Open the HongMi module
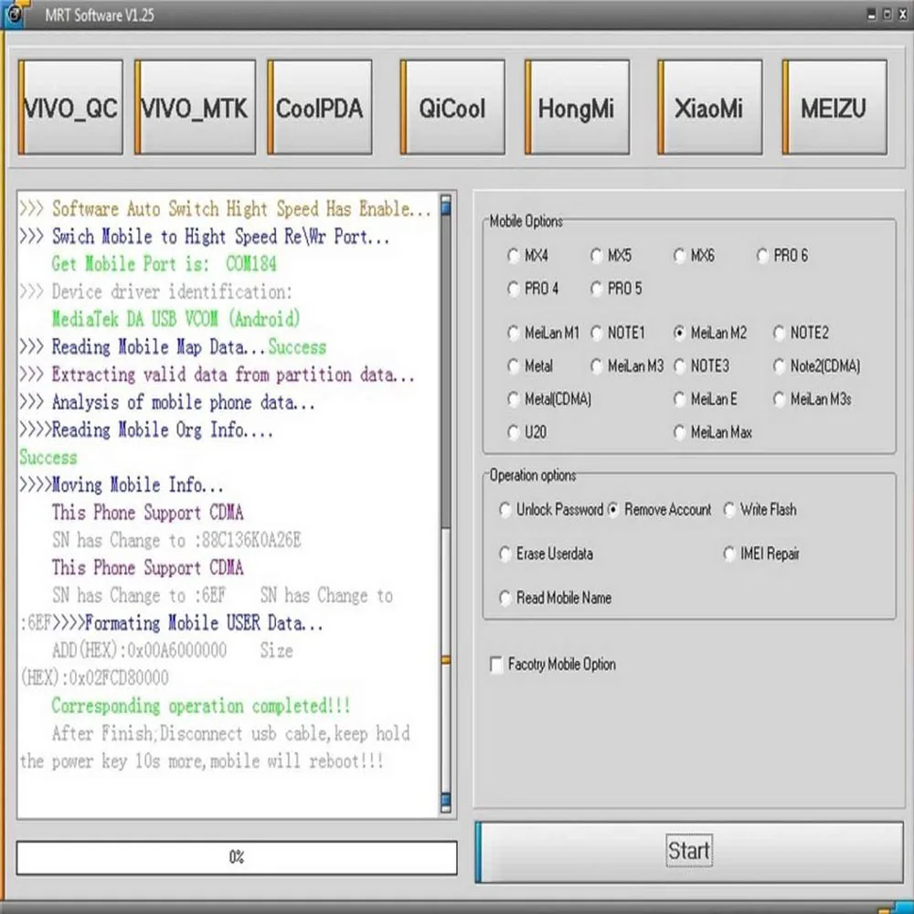 pyautogui.click(x=577, y=107)
